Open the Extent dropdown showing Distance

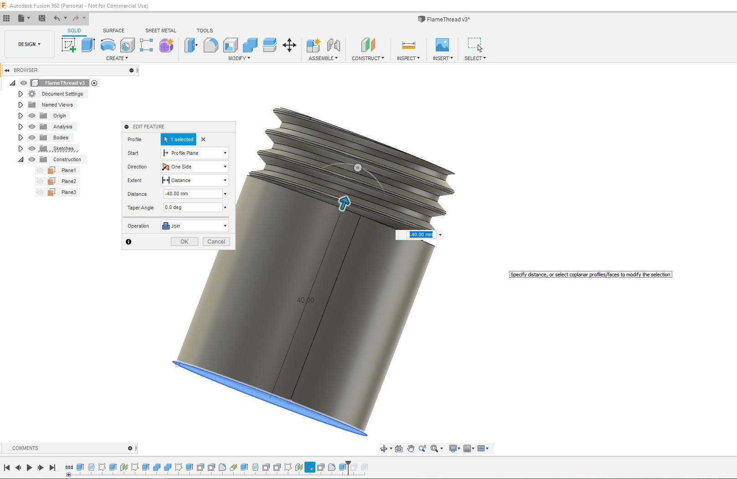(x=195, y=180)
